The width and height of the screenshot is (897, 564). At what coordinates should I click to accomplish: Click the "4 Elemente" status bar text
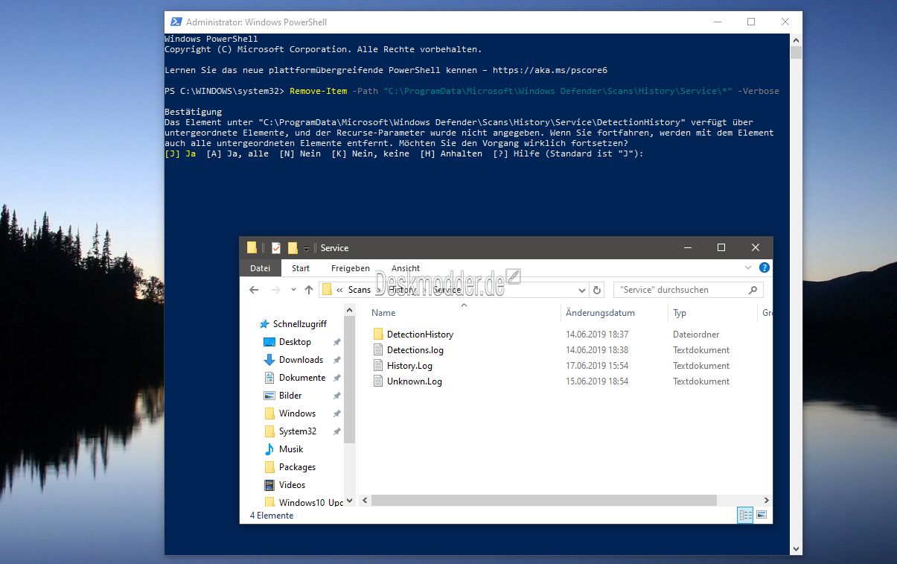pos(272,516)
